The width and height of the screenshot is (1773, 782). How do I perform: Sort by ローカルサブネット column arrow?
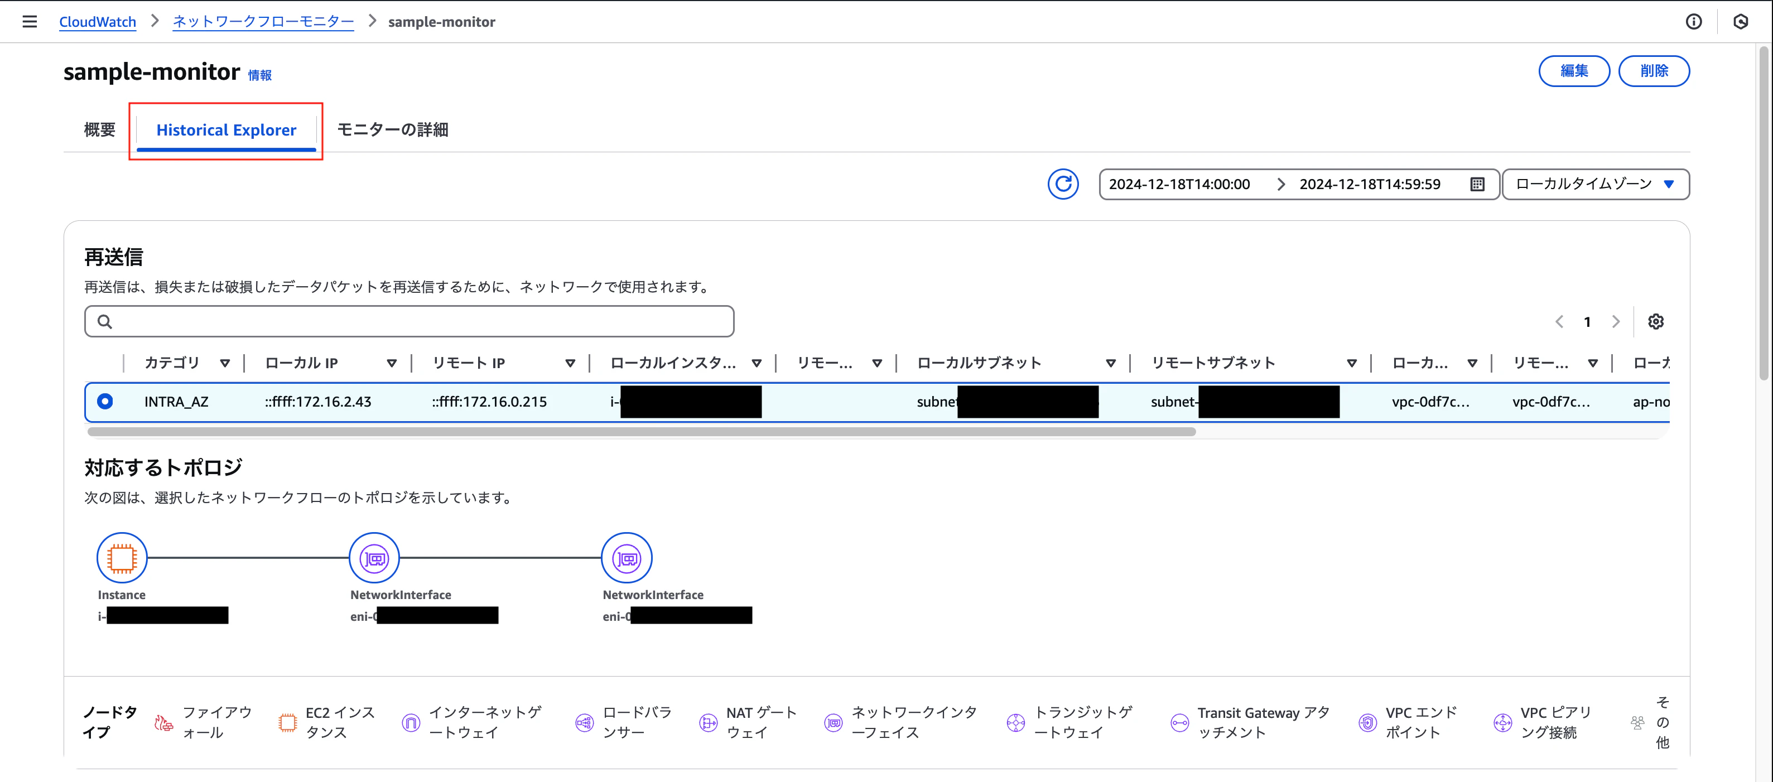1110,363
